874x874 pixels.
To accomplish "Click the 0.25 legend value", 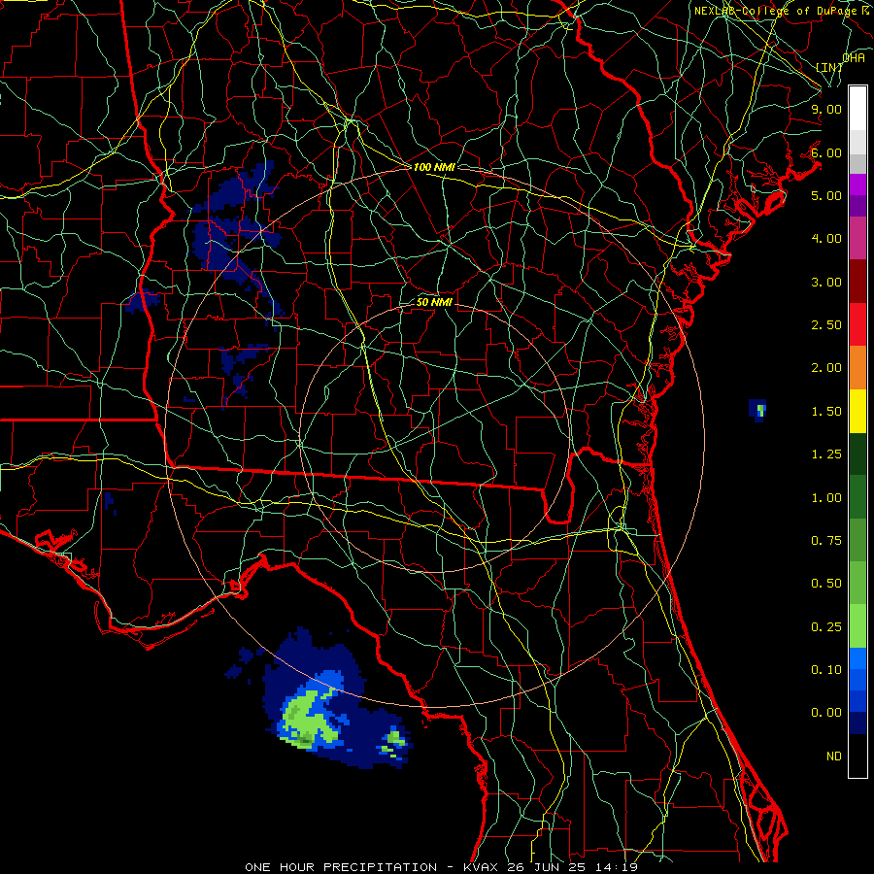I will [x=826, y=627].
